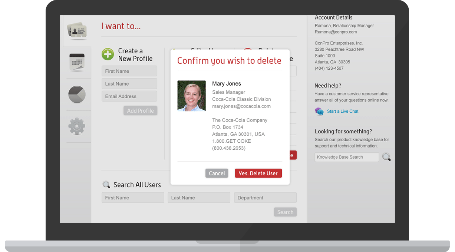Click the Search All Users magnifier icon

pyautogui.click(x=106, y=185)
